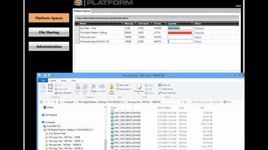The height and width of the screenshot is (150, 268).
Task: Dismount the Sky Flight - Final space
Action: [x=199, y=28]
